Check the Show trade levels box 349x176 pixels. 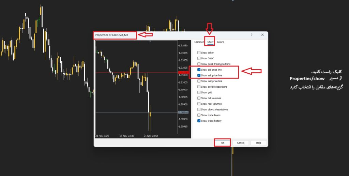[199, 115]
